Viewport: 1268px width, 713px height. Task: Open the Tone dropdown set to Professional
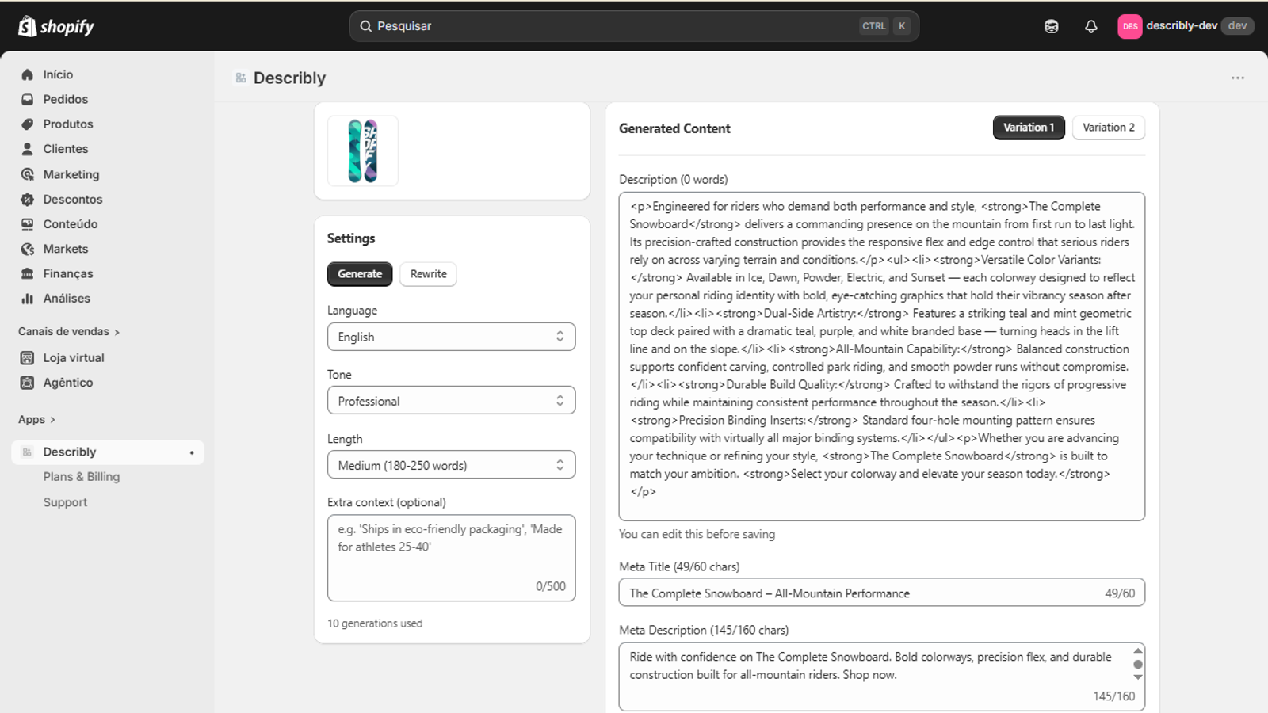pos(451,401)
